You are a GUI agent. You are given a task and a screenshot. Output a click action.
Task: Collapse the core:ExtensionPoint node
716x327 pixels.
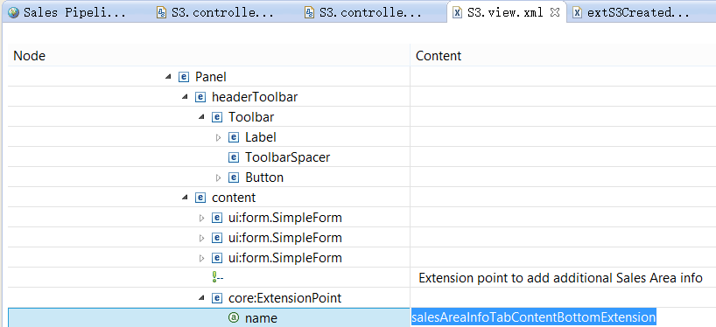(201, 298)
